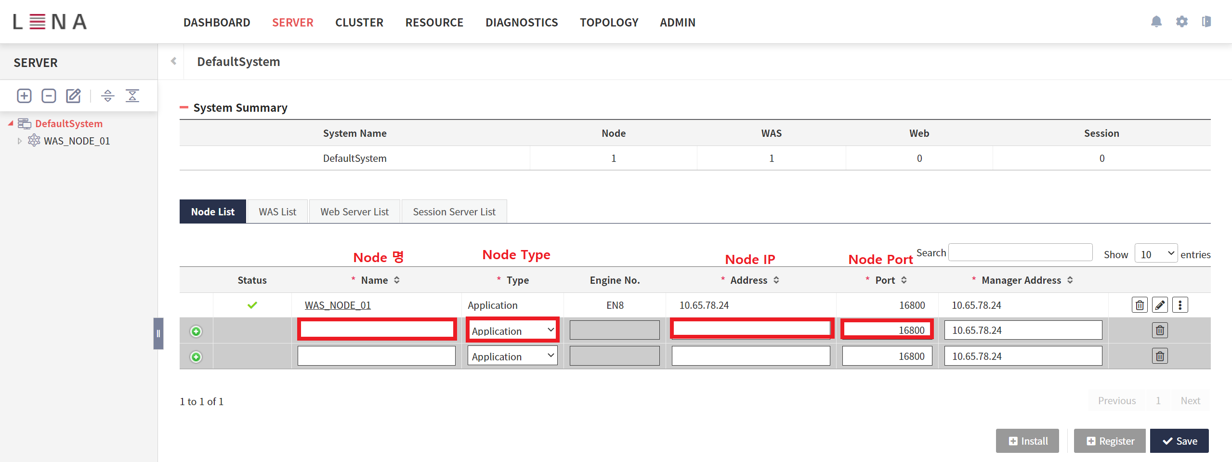The height and width of the screenshot is (462, 1232).
Task: Click the green plus icon on the new node row
Action: point(196,331)
